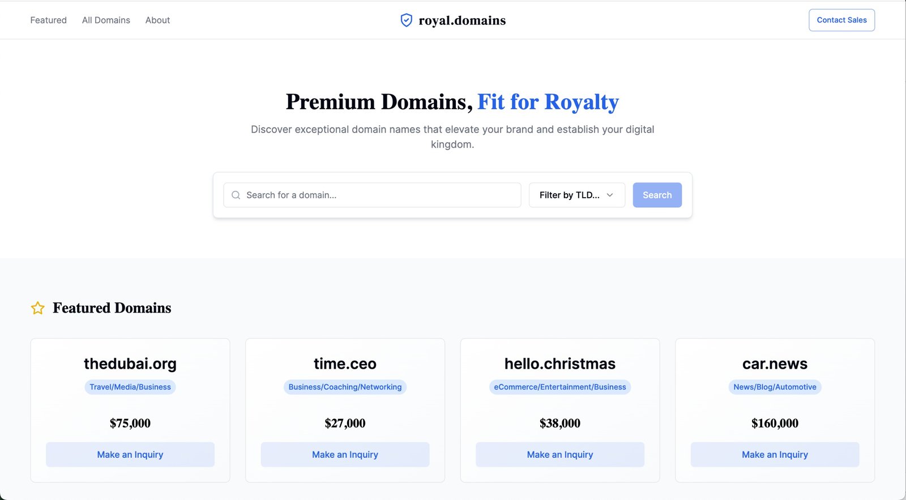The height and width of the screenshot is (500, 906).
Task: Click the royal.domains site title
Action: point(462,20)
